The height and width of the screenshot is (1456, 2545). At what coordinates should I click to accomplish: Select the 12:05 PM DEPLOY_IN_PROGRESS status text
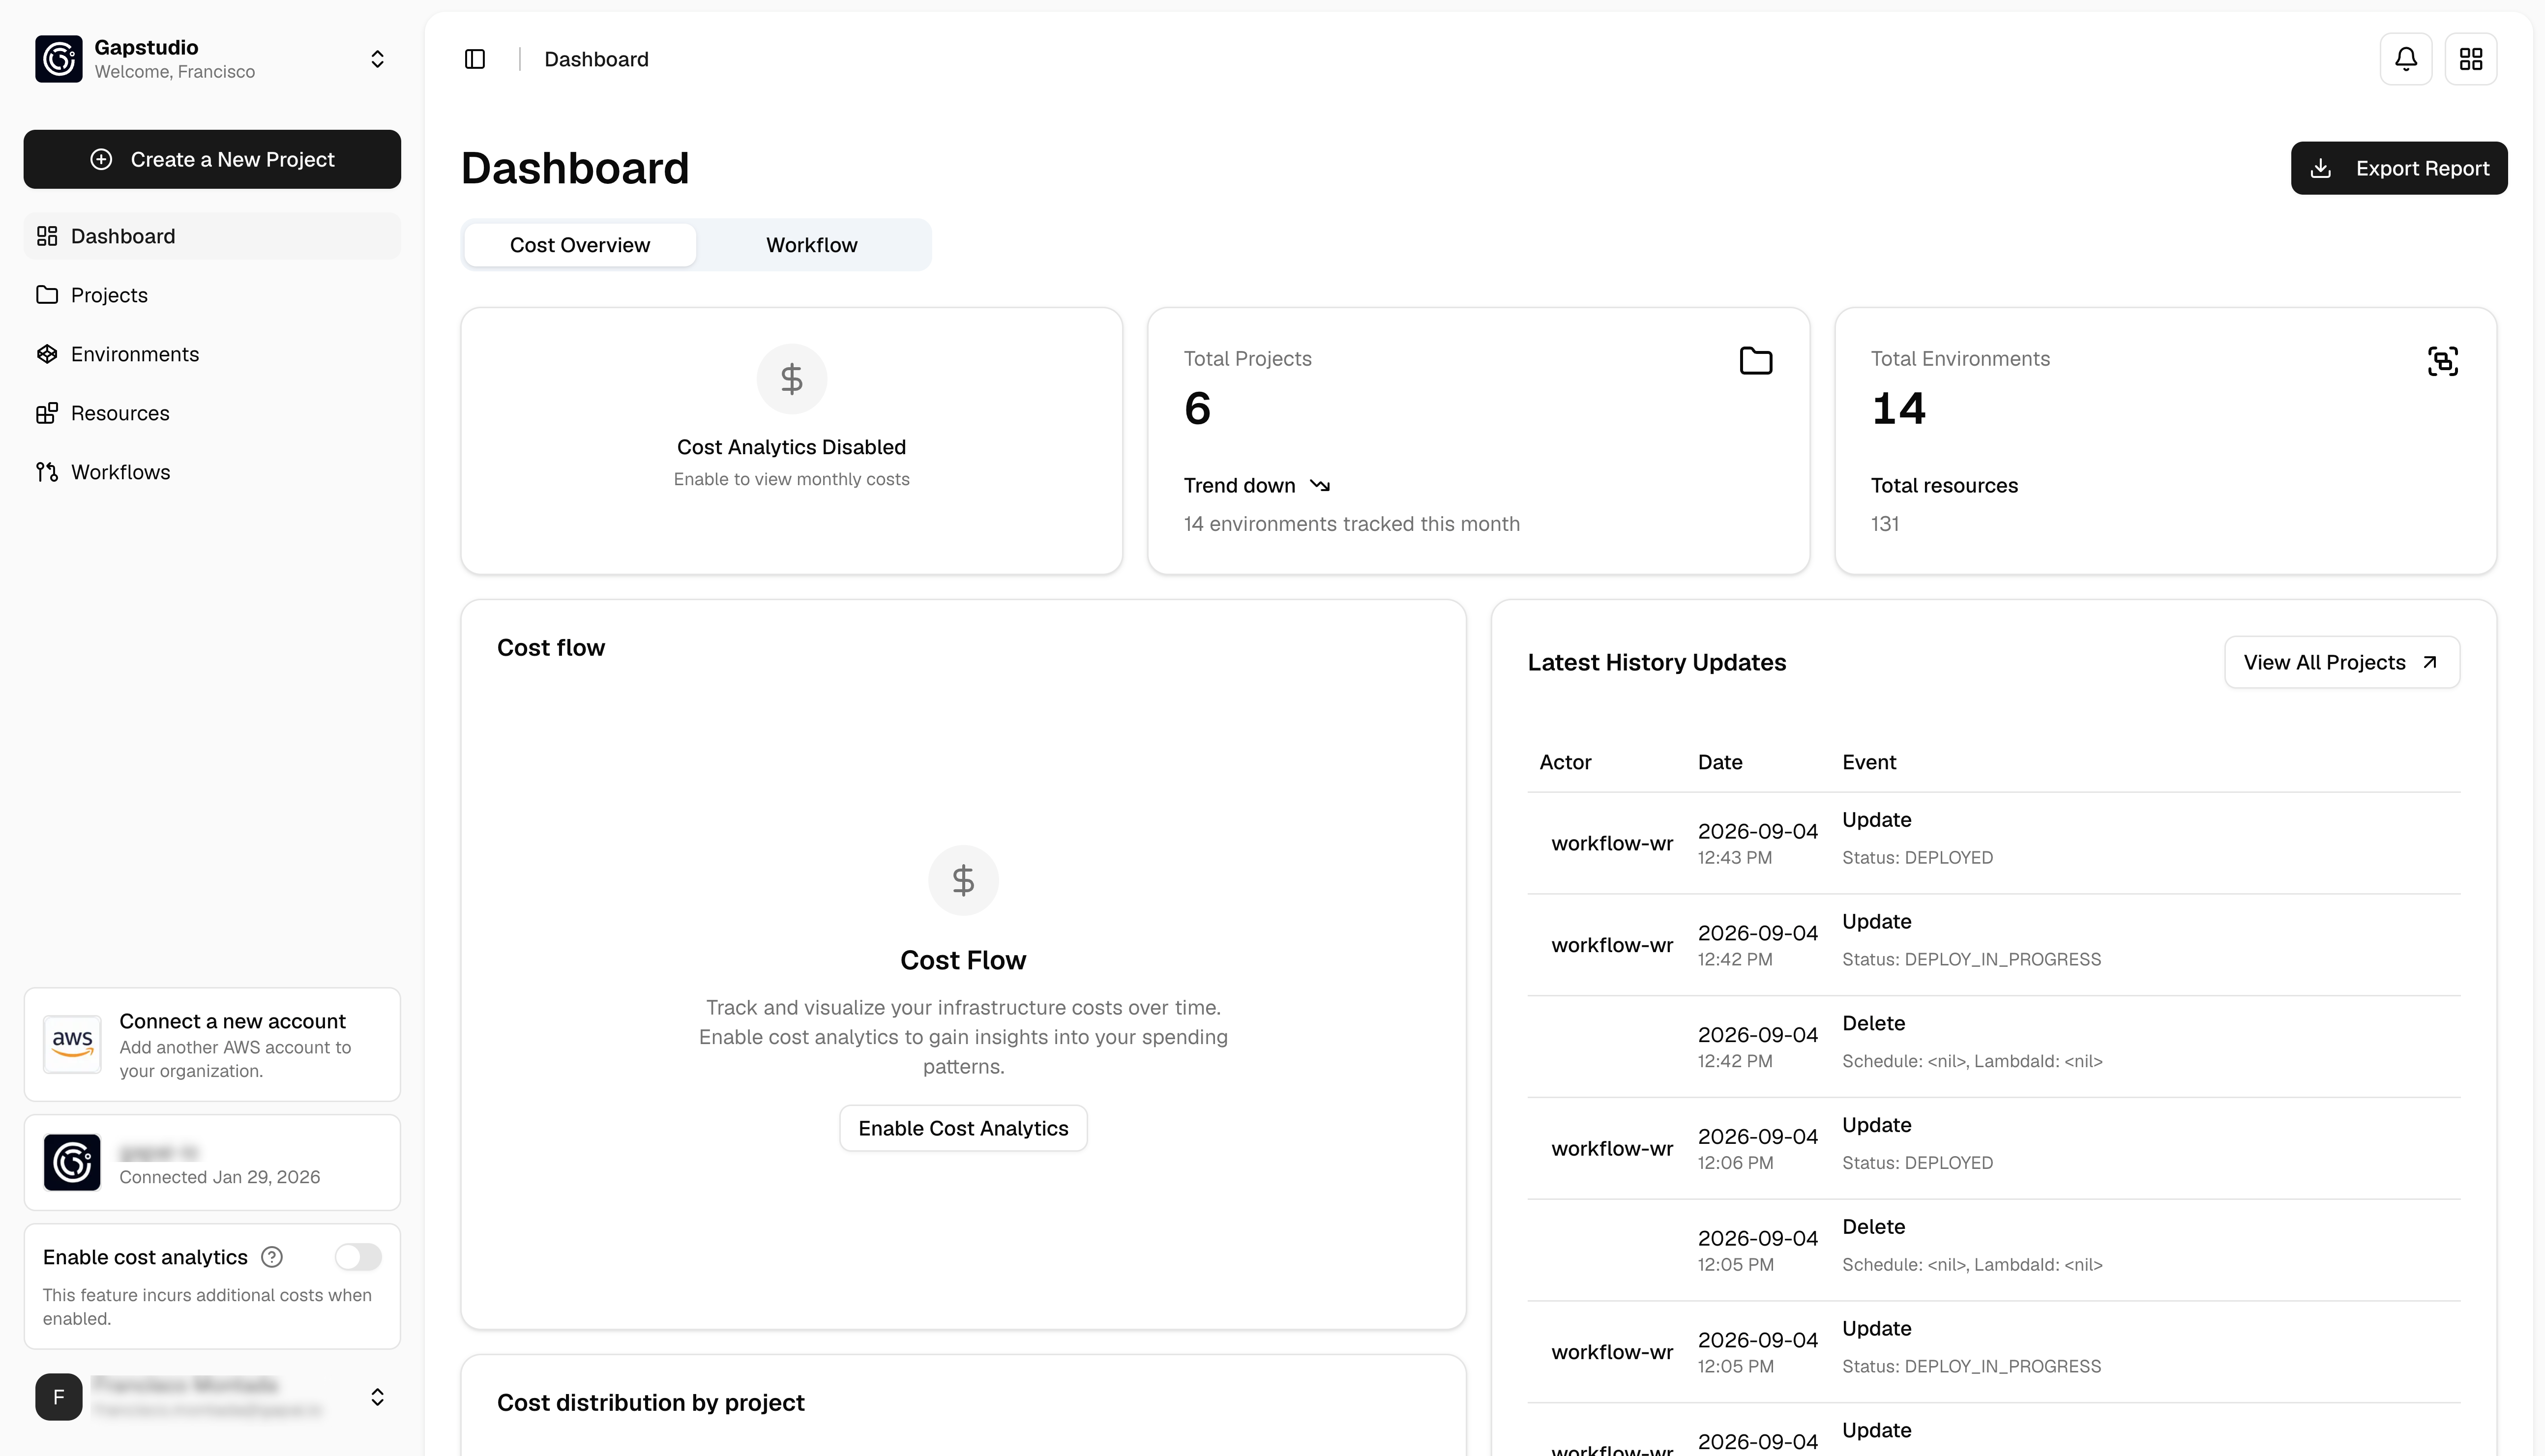(x=1971, y=1367)
